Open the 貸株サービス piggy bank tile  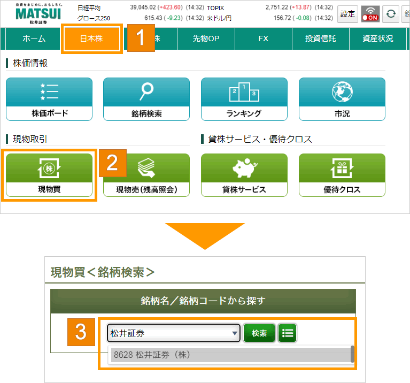point(244,175)
